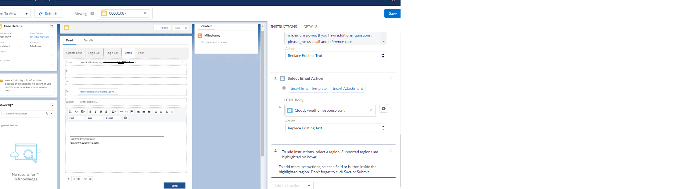Clear Cloudy weather response sent selection

click(x=371, y=110)
